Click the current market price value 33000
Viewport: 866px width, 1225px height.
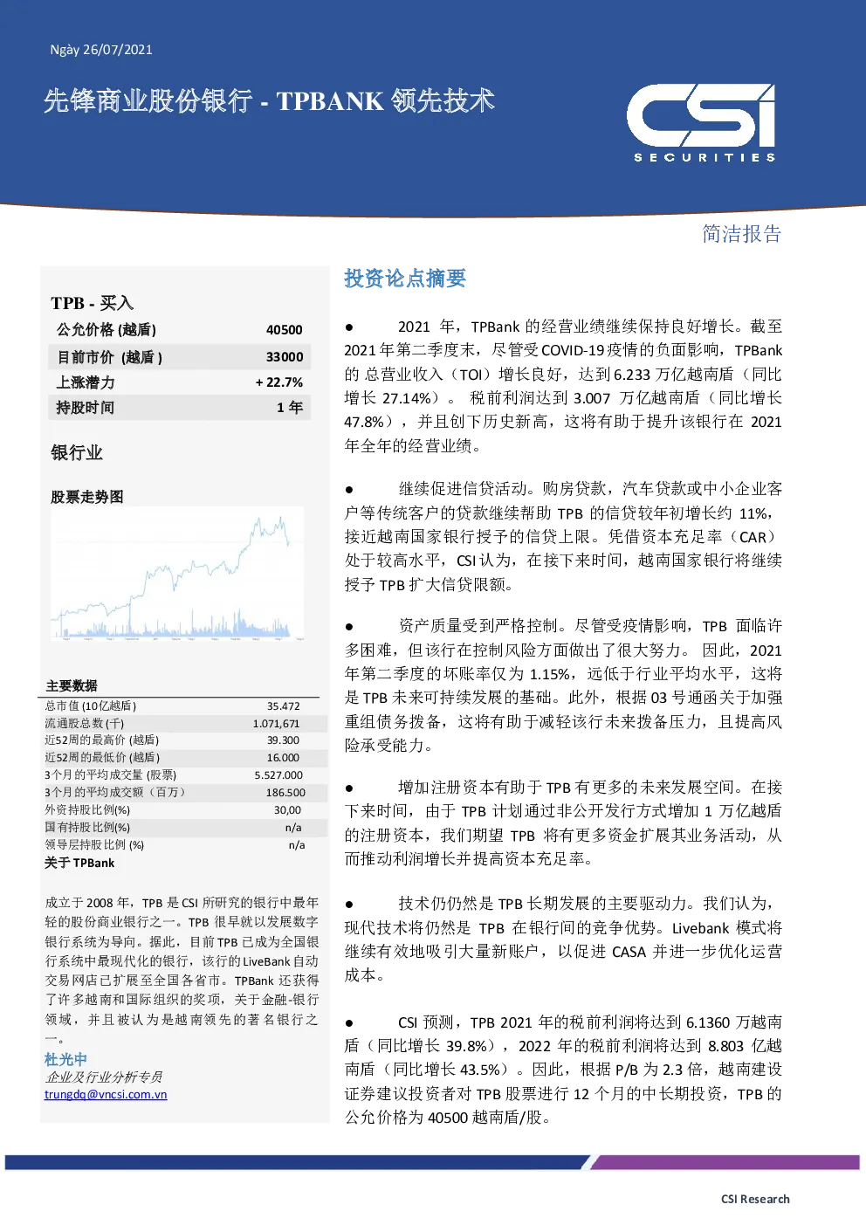(285, 357)
